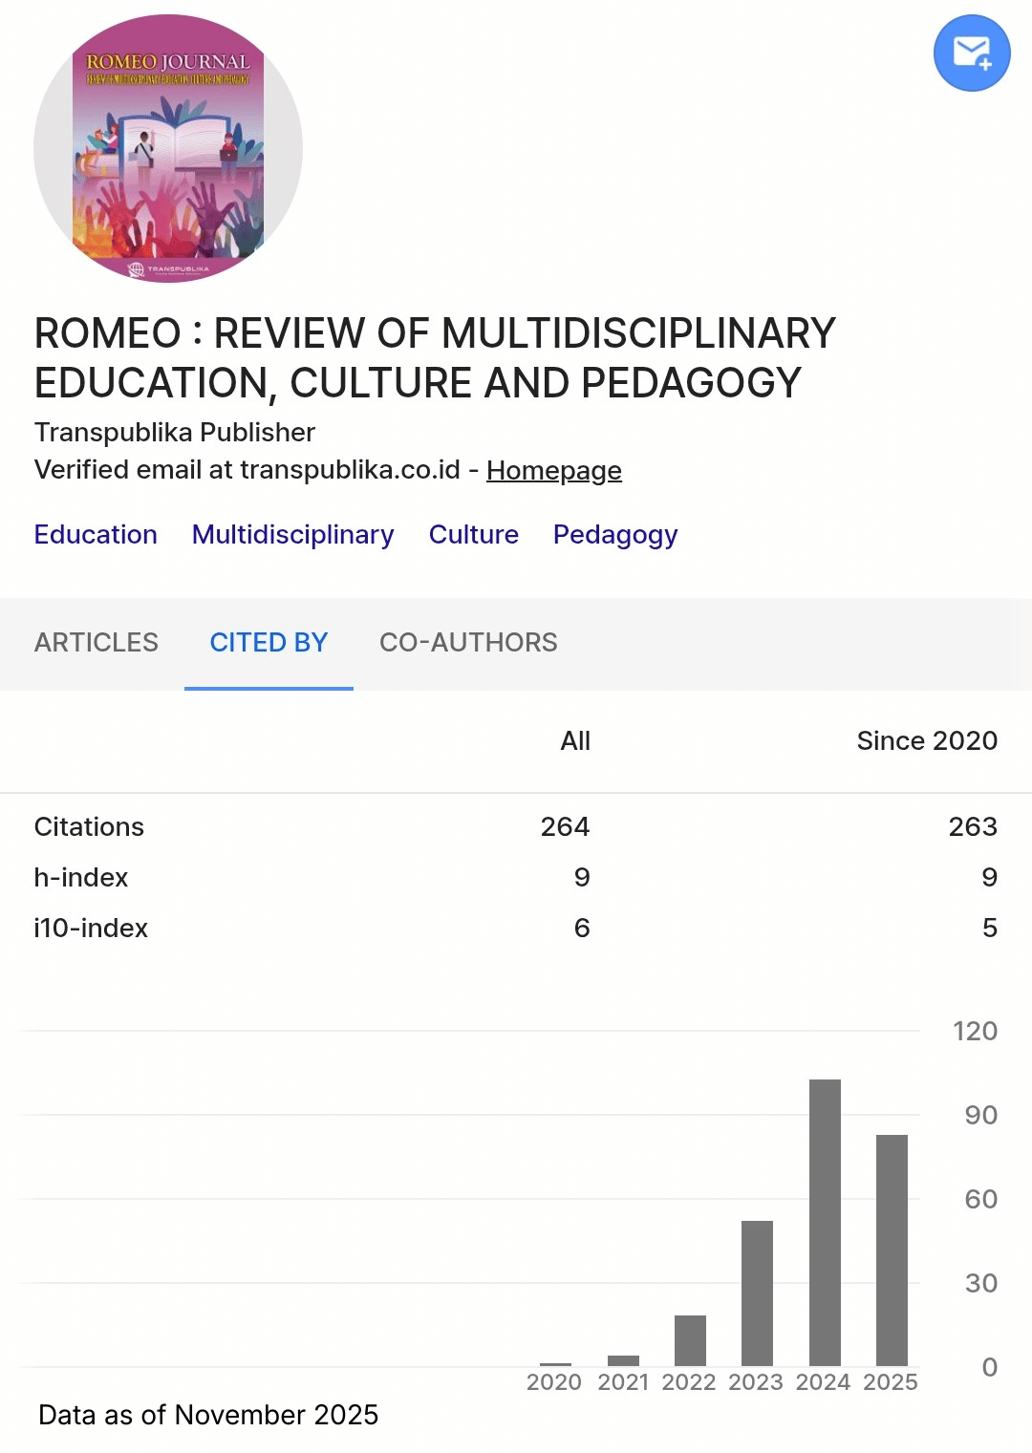
Task: Click the 2023 citations bar
Action: point(757,1293)
